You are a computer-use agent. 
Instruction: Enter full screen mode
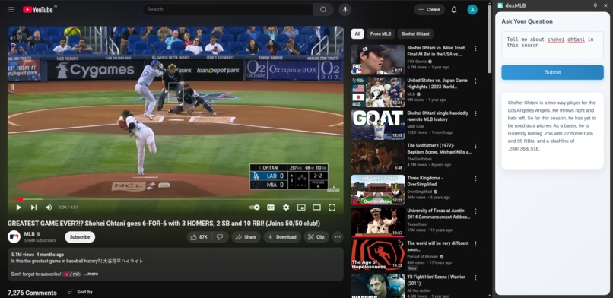[x=332, y=208]
